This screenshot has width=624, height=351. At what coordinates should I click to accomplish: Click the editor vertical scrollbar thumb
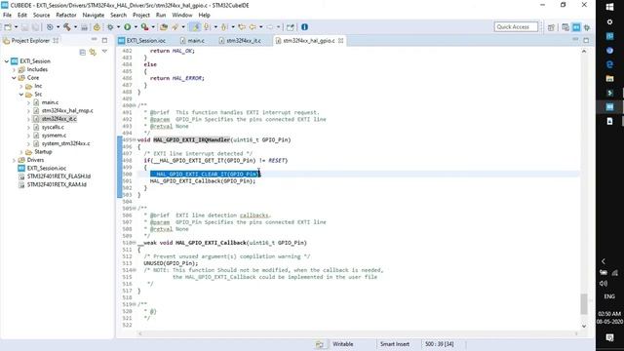584,304
